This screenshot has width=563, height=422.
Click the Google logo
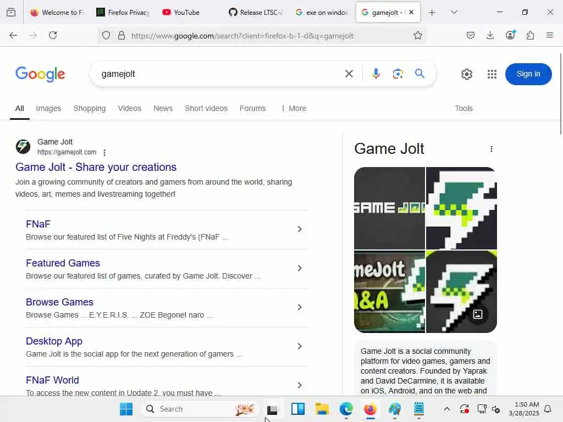(40, 74)
